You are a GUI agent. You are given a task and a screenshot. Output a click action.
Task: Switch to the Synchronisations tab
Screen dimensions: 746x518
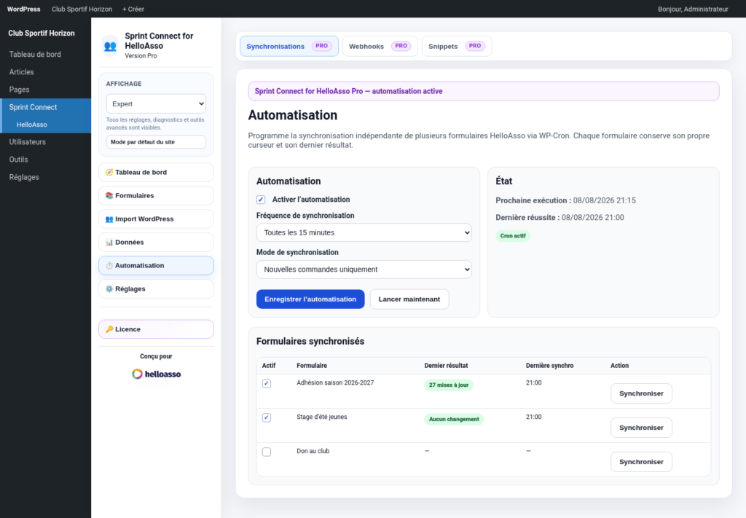(288, 46)
